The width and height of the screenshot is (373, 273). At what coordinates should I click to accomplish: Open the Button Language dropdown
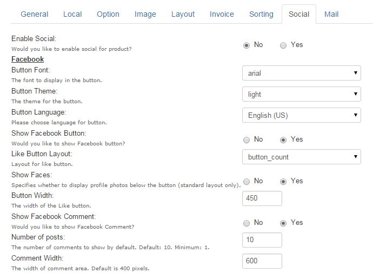302,115
